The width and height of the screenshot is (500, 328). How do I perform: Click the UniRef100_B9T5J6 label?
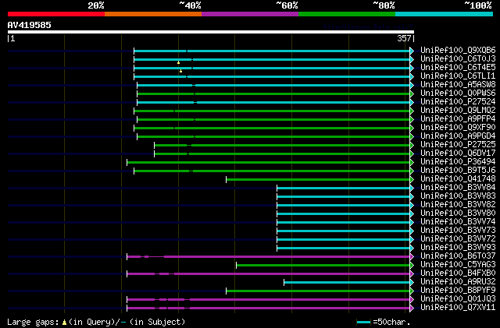(x=458, y=171)
